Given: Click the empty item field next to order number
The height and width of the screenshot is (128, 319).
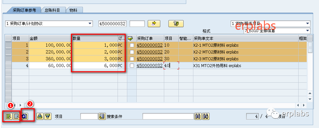Looking at the screenshot, I should 137,24.
